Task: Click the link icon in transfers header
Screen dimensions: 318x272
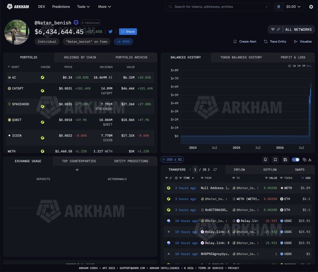Action: (x=171, y=178)
